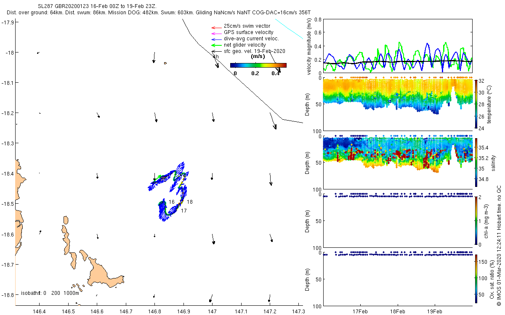Click the salinity colorbar

click(476, 162)
